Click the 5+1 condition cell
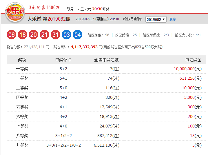208x155 pixels. pos(63,78)
